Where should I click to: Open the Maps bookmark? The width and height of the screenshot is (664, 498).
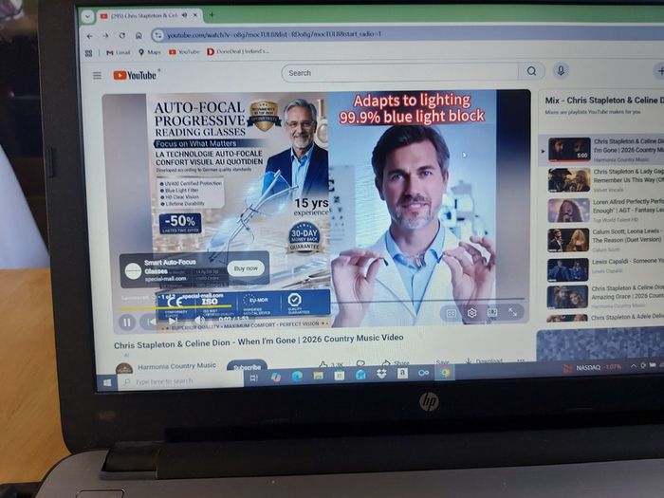pos(150,52)
